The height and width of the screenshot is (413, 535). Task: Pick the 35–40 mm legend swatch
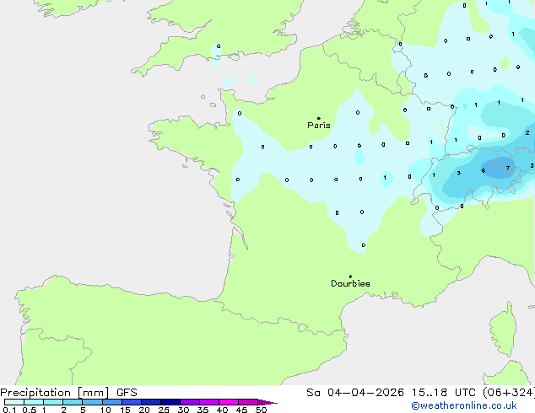pos(209,402)
